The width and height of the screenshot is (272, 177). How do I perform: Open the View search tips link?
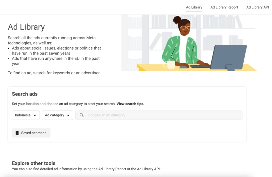[x=130, y=104]
